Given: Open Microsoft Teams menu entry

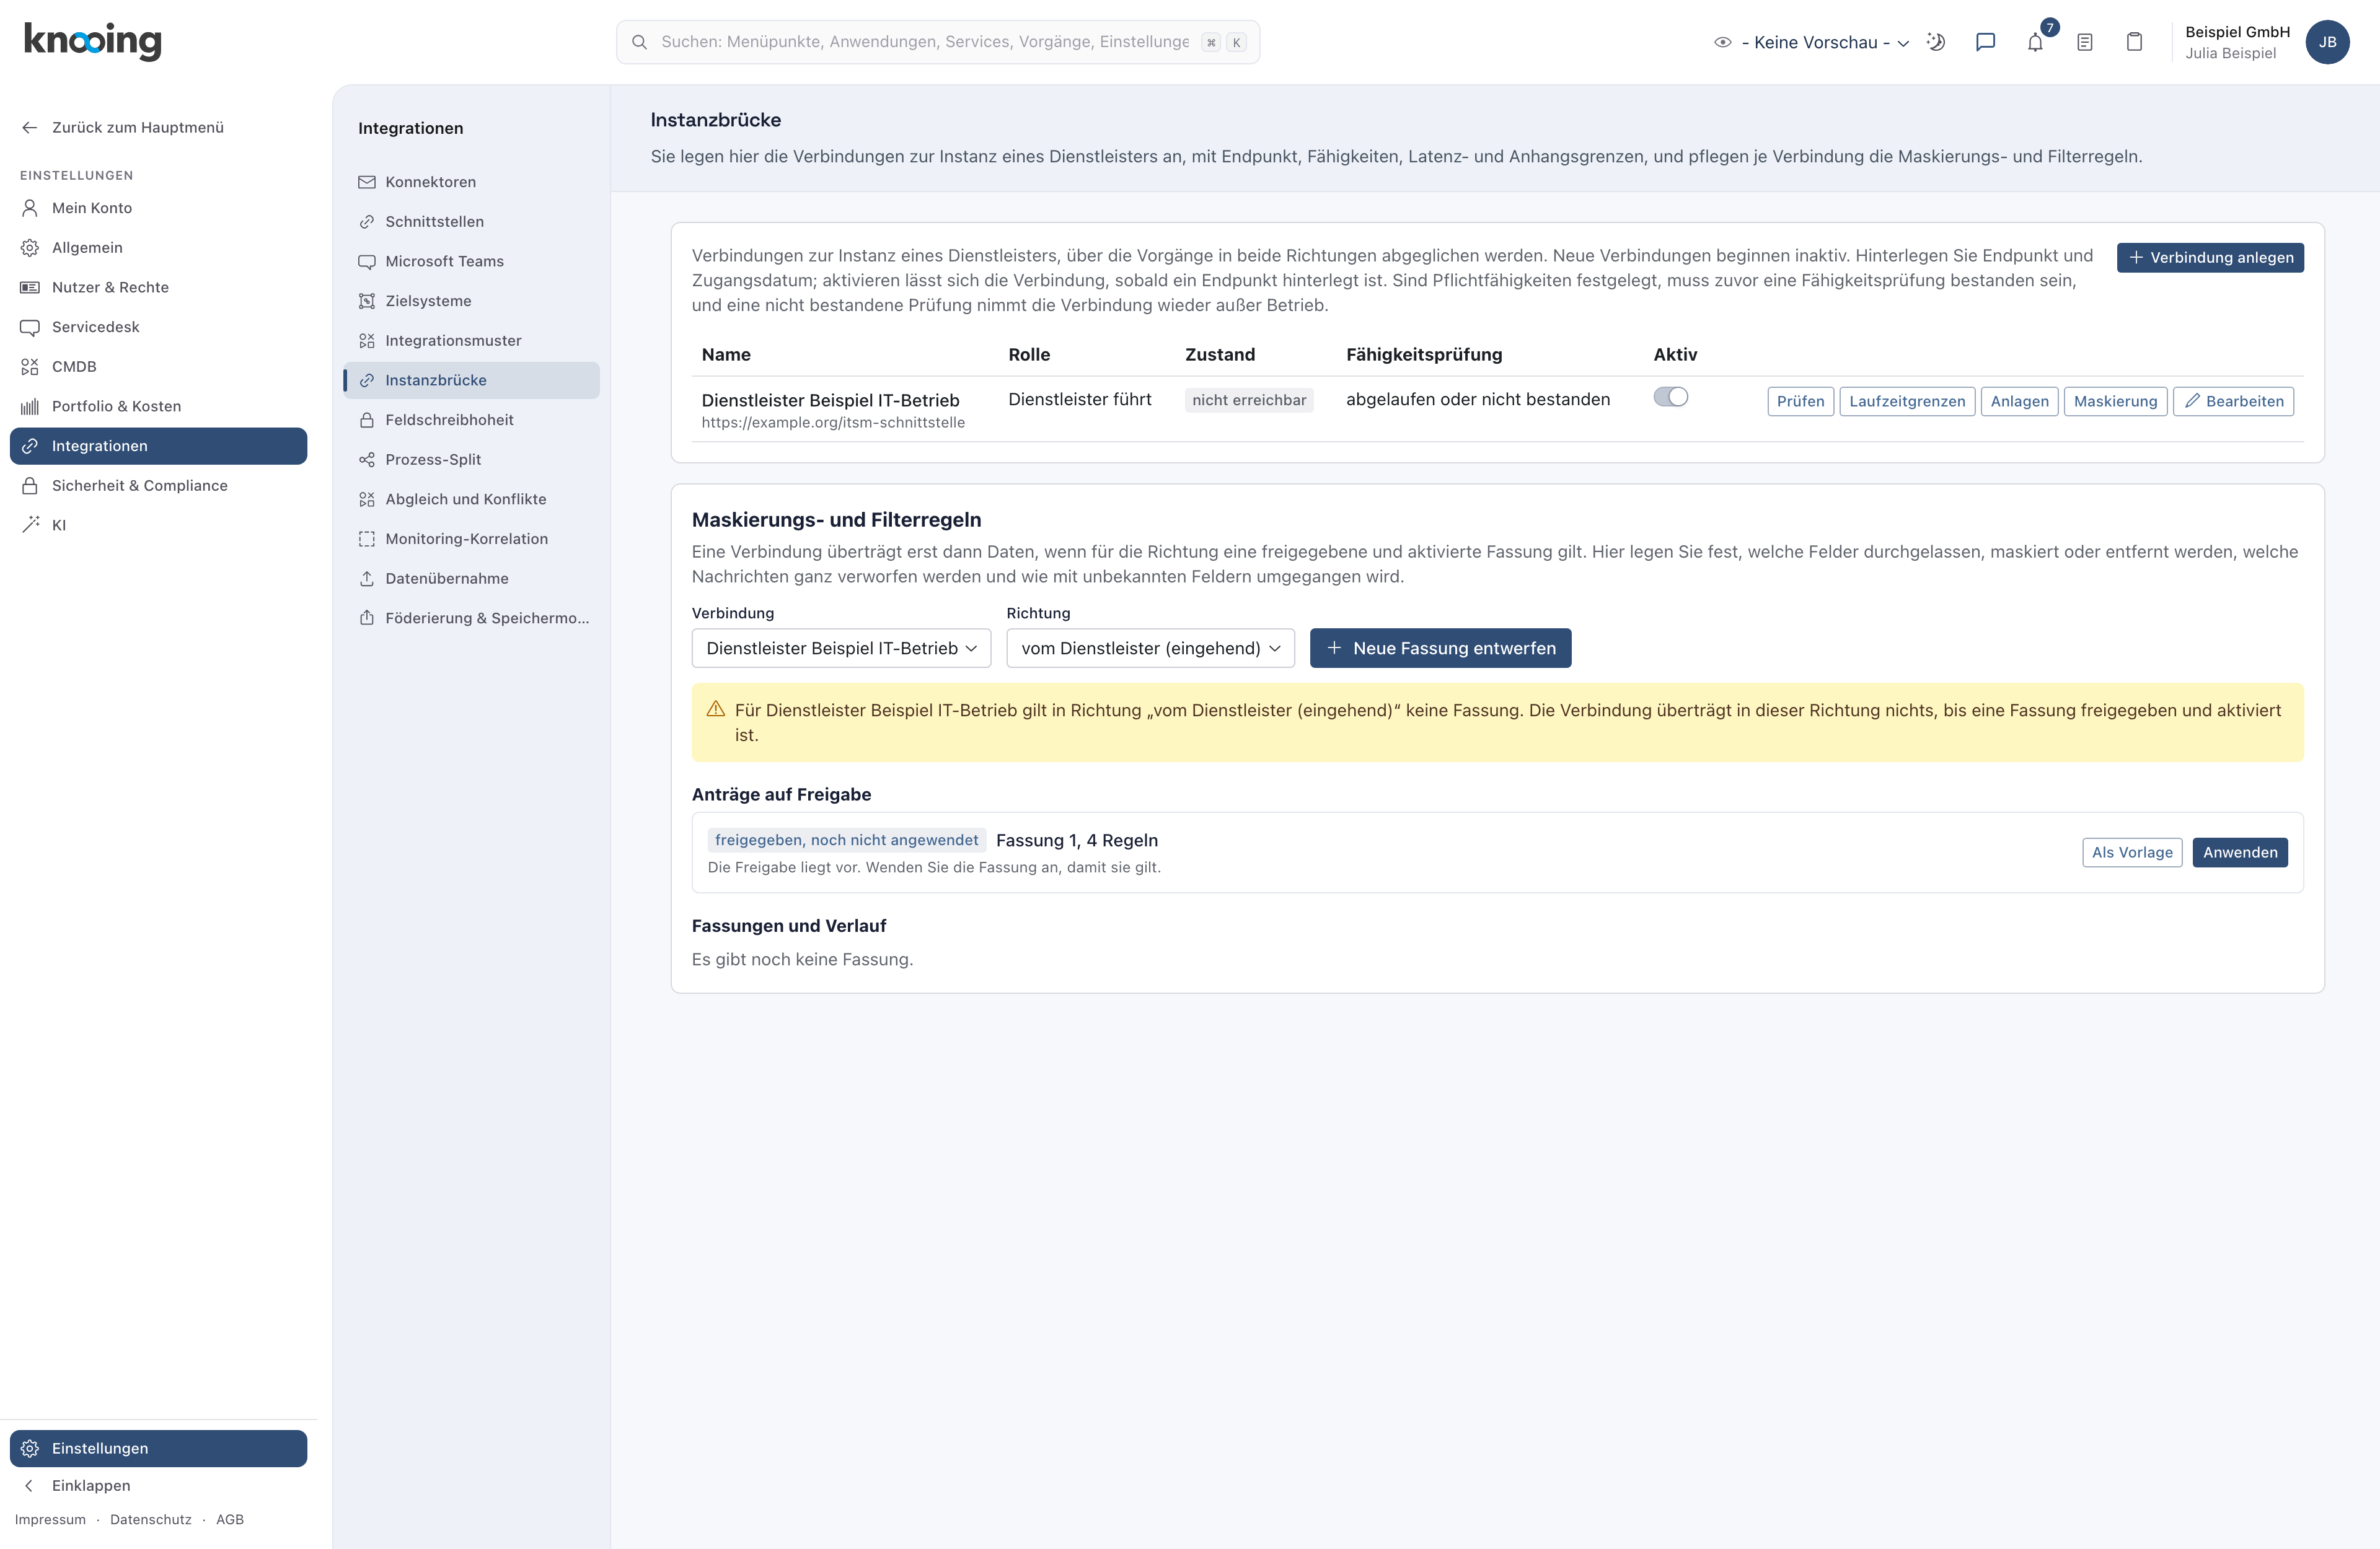Looking at the screenshot, I should pos(471,261).
